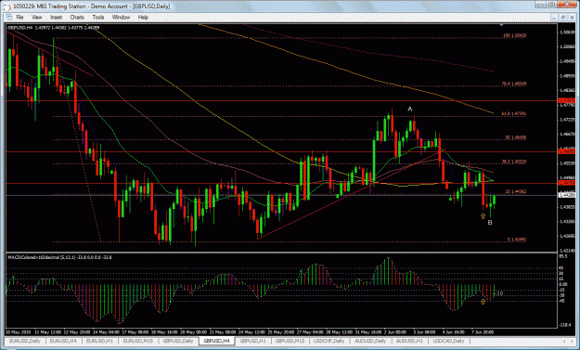Image resolution: width=580 pixels, height=350 pixels.
Task: Select the 23.6 Fibonacci level label
Action: (516, 191)
